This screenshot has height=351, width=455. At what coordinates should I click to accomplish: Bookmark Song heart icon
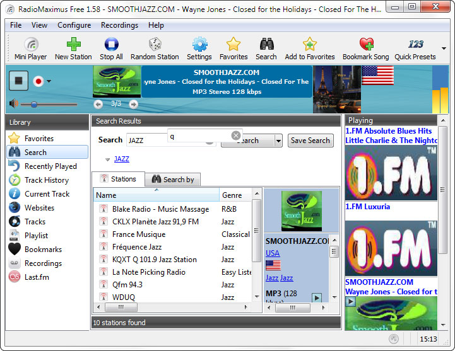(x=365, y=49)
